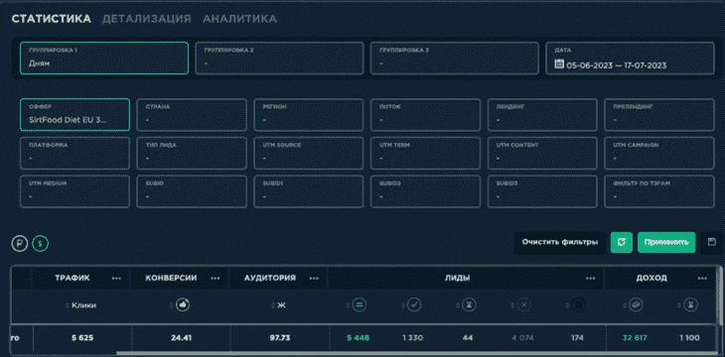The width and height of the screenshot is (725, 357).
Task: Sort by approved leads checkmark icon
Action: point(414,304)
